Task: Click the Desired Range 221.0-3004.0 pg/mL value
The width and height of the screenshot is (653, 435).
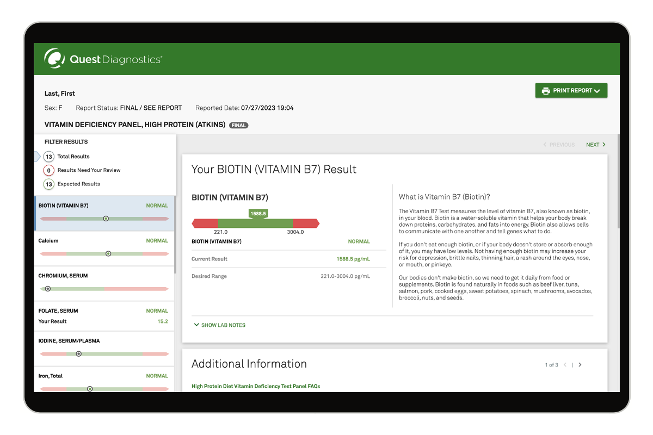Action: (x=345, y=276)
